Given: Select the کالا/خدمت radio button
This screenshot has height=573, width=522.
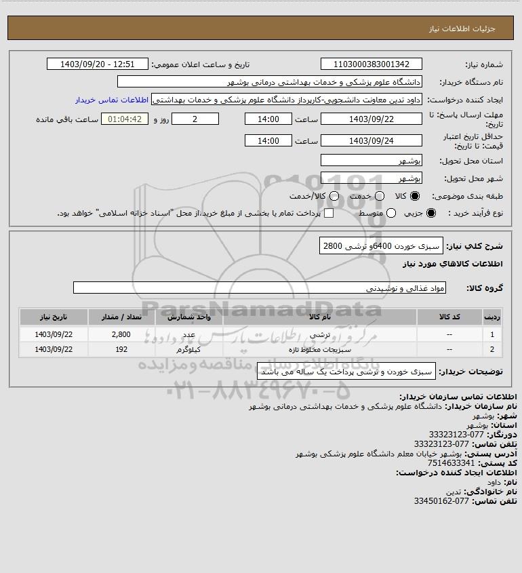Looking at the screenshot, I should [334, 196].
